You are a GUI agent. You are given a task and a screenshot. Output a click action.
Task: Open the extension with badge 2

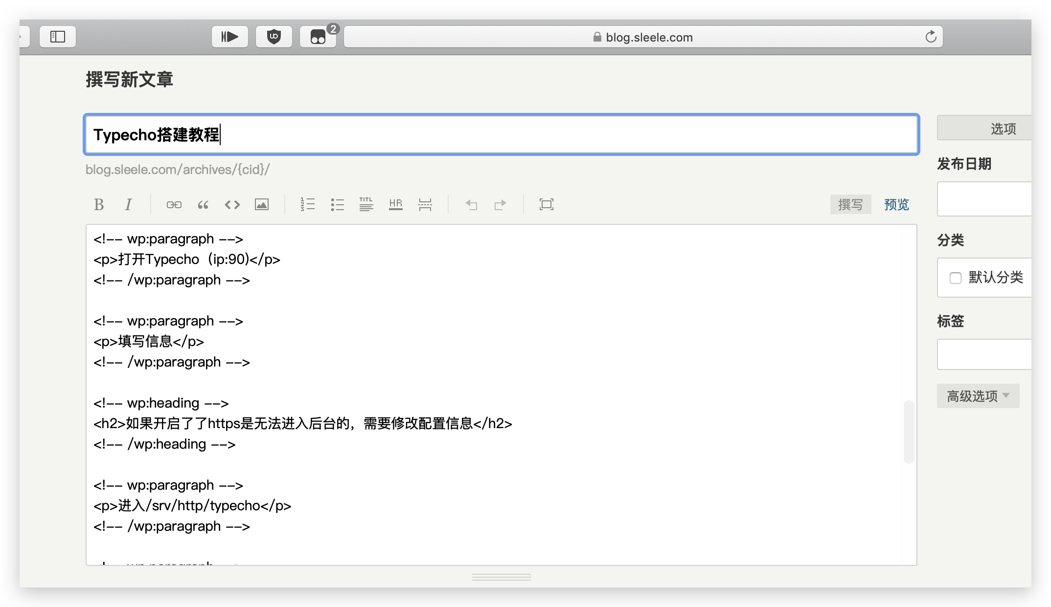pos(318,37)
